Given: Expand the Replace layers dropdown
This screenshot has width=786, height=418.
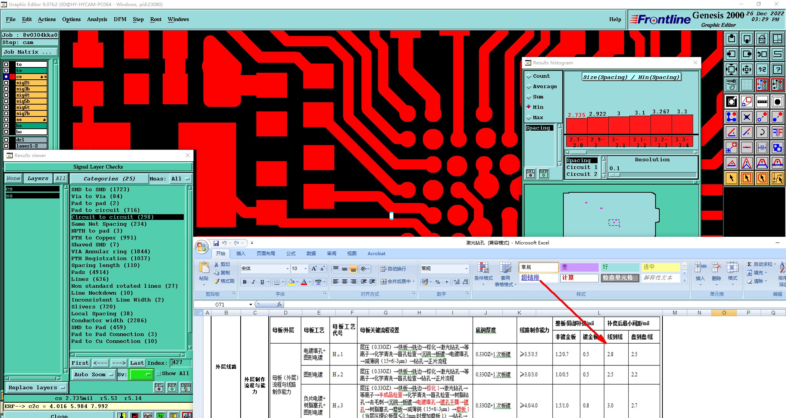Looking at the screenshot, I should point(37,387).
